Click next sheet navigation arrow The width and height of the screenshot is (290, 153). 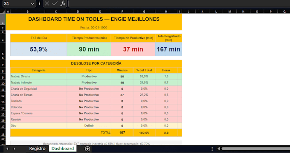click(14, 149)
